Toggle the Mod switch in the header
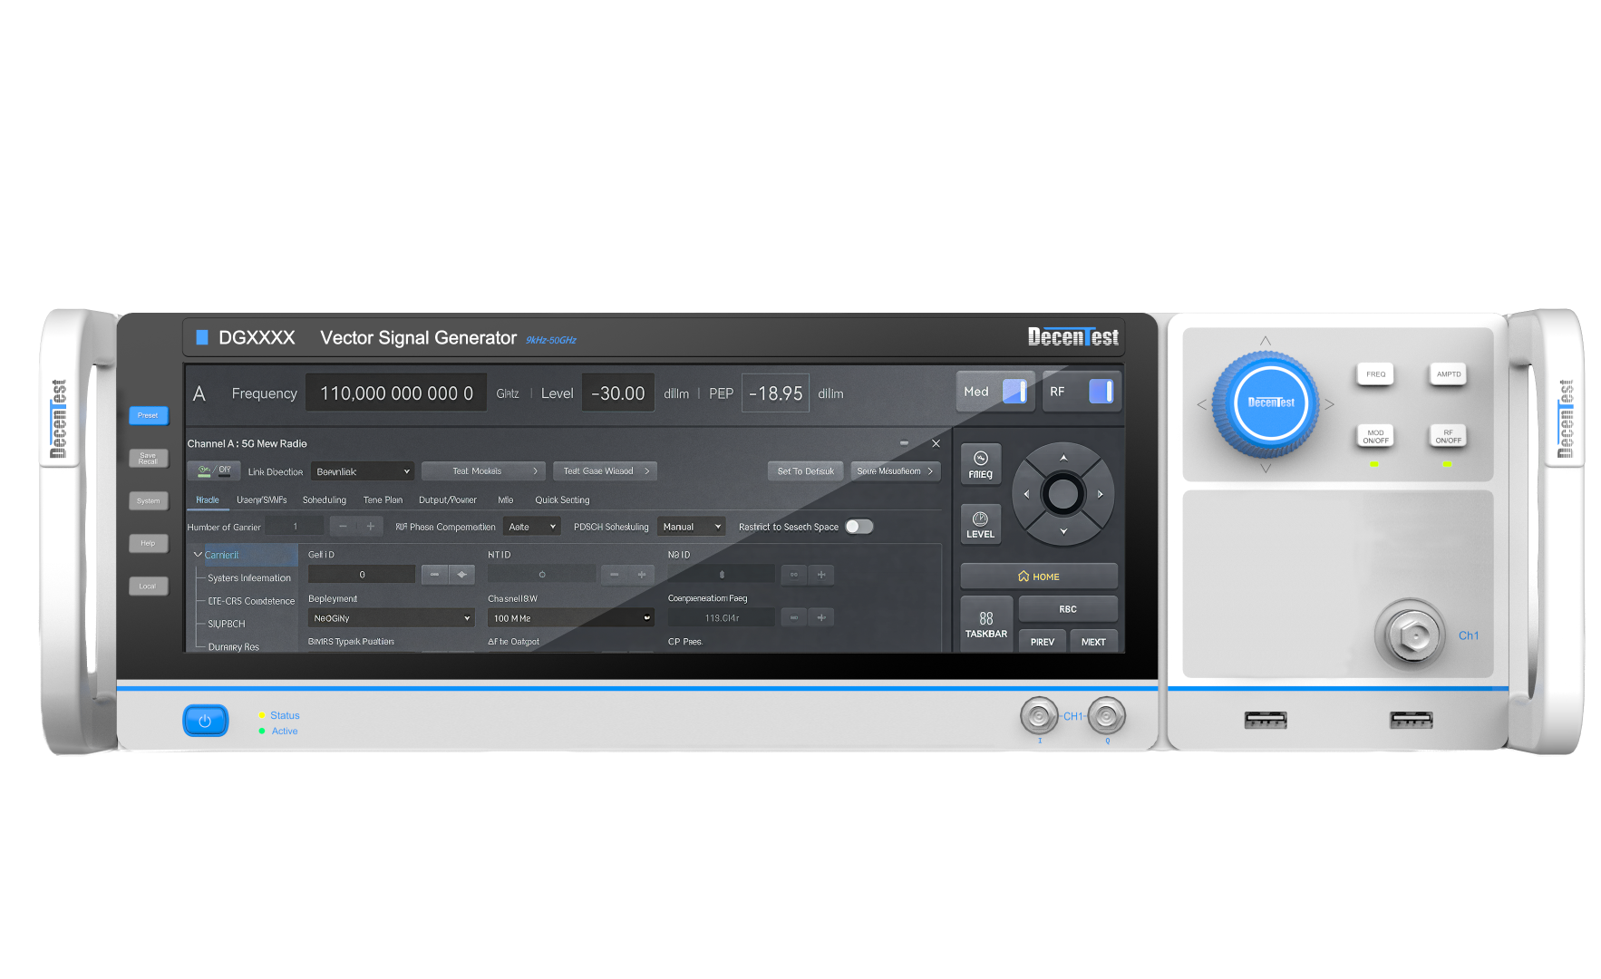 pos(1014,392)
